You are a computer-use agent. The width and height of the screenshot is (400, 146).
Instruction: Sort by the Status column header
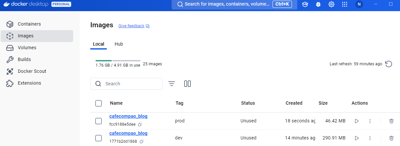(x=248, y=103)
